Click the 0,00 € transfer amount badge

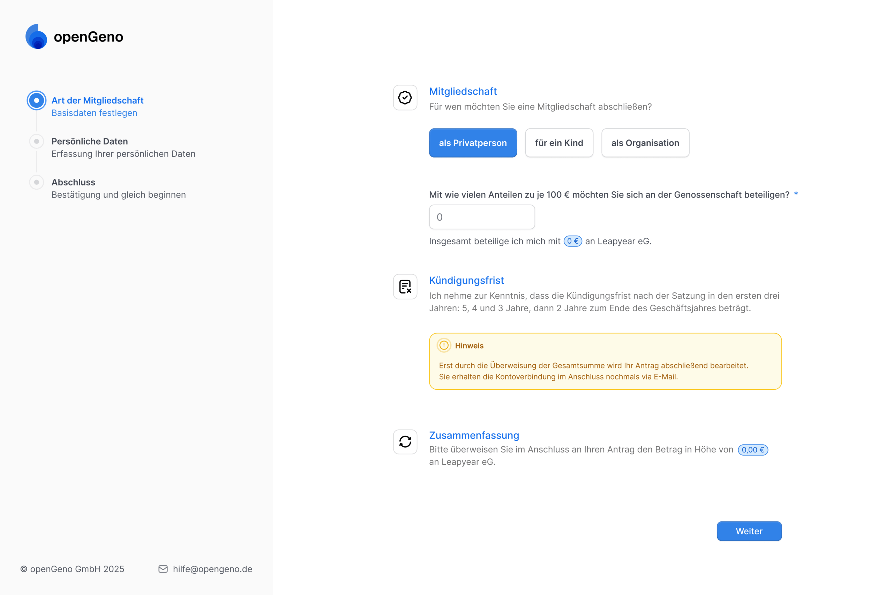pyautogui.click(x=752, y=450)
